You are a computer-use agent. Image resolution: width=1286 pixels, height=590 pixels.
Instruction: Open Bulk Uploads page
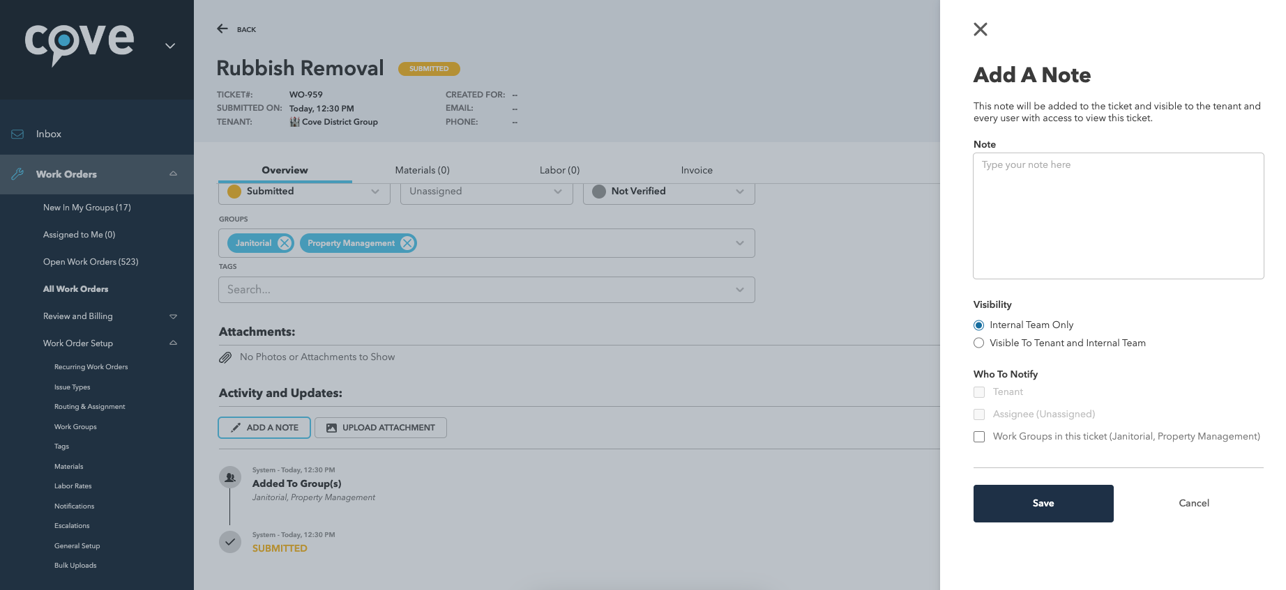tap(75, 566)
